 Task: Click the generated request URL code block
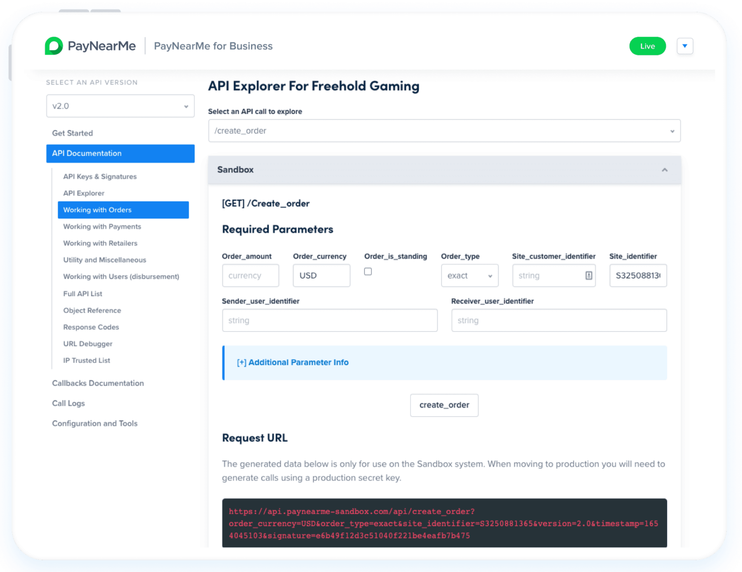(444, 523)
